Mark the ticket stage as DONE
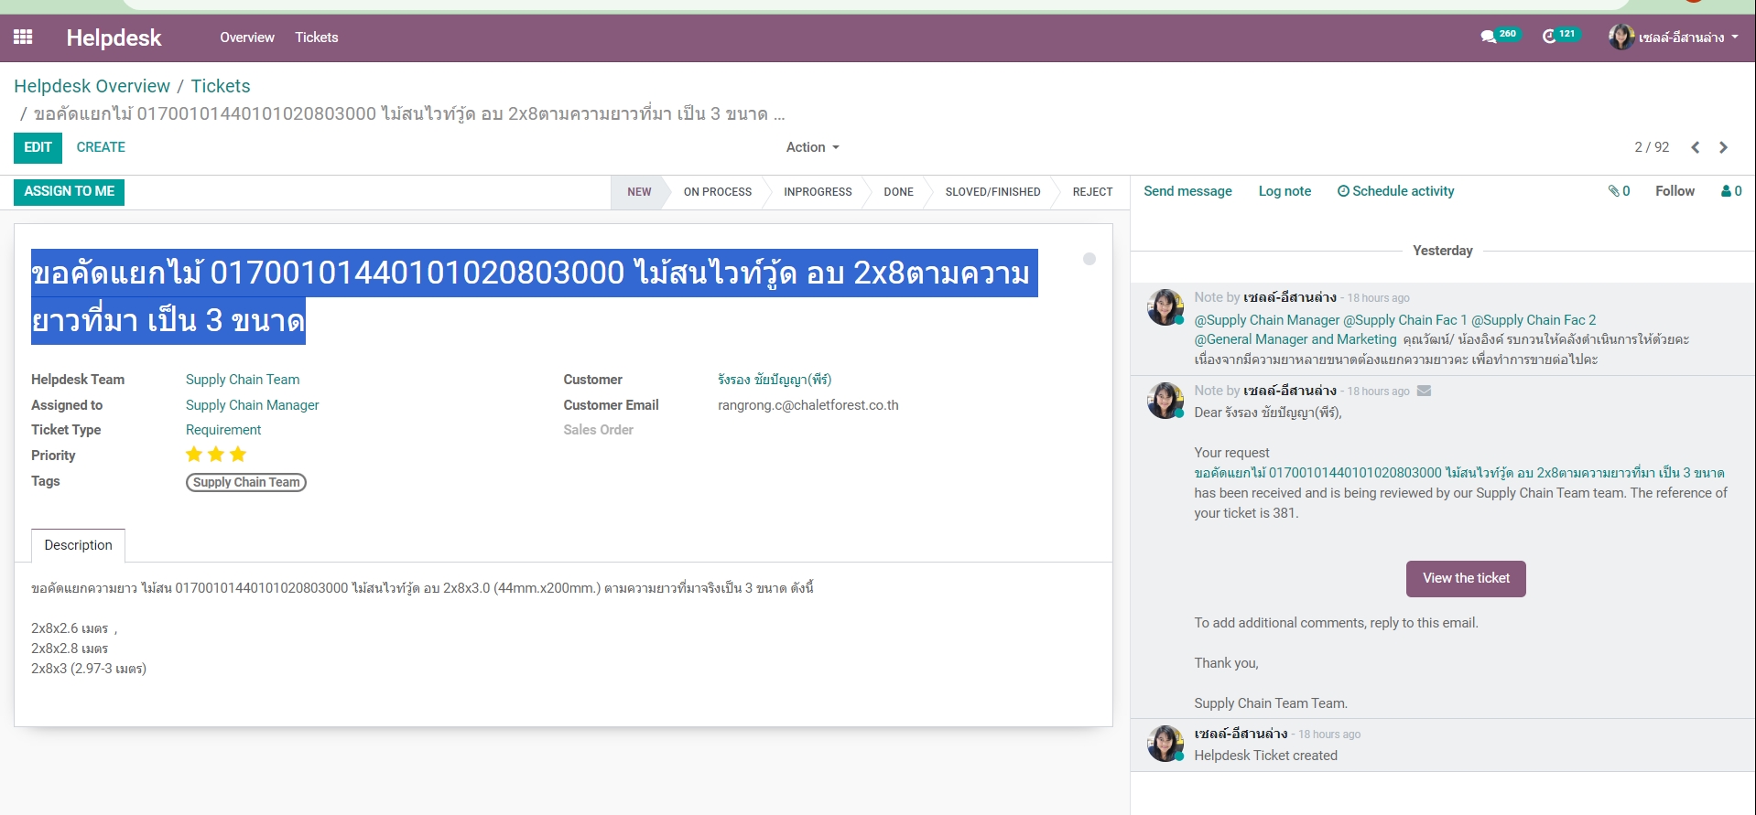 pos(897,192)
